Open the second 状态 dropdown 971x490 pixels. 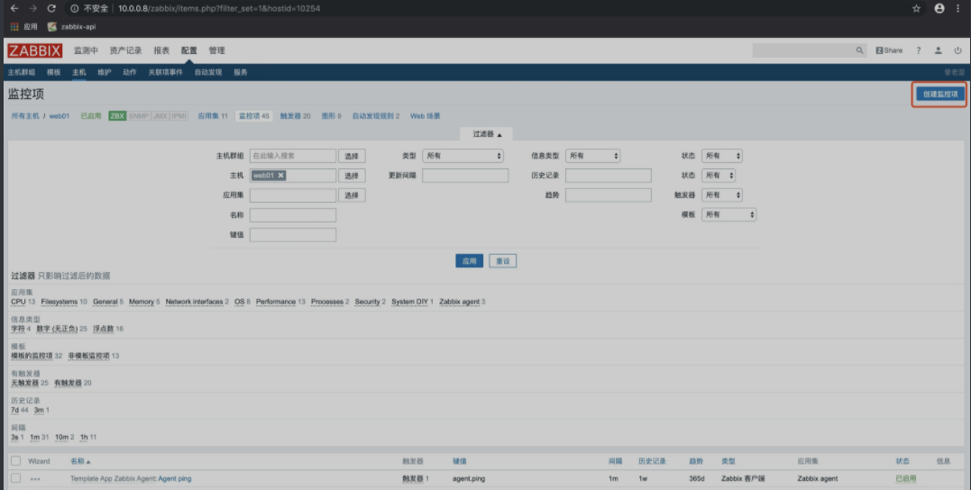[719, 176]
